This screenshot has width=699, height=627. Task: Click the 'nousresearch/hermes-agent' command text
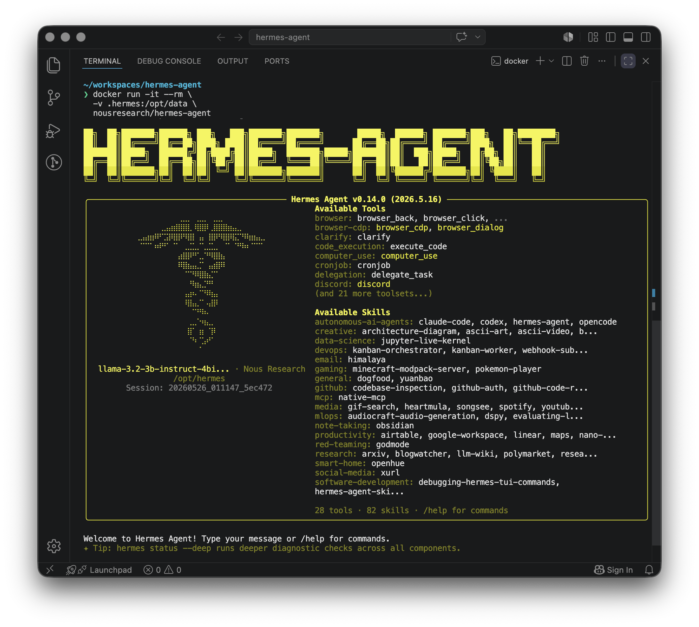click(152, 113)
